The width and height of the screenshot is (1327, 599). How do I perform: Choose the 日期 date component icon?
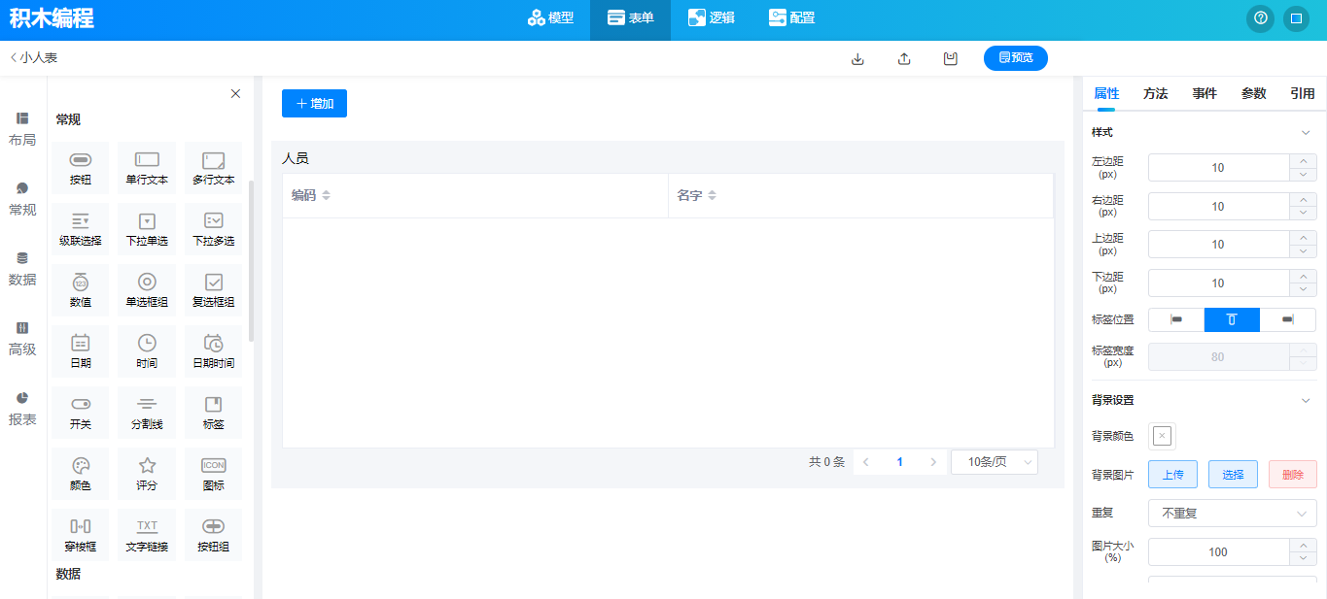[x=81, y=350]
